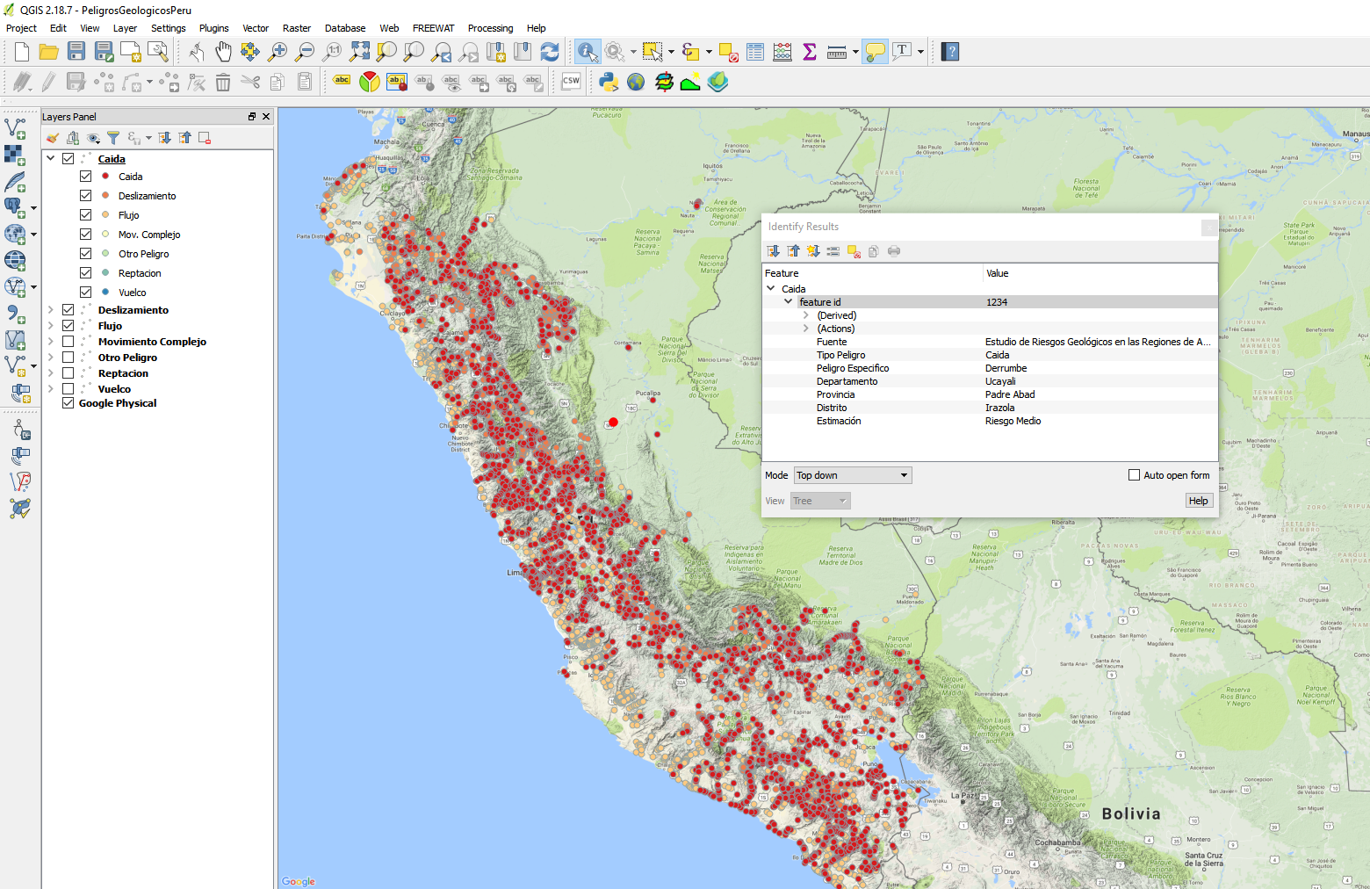This screenshot has height=889, width=1370.
Task: Click the Reptacion symbol swatch in legend
Action: click(105, 273)
